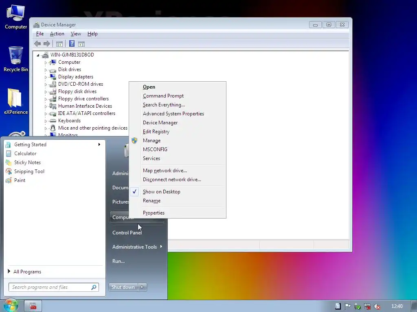Screen dimensions: 417x312
Task: Select Advanced System Properties in context menu
Action: [173, 114]
